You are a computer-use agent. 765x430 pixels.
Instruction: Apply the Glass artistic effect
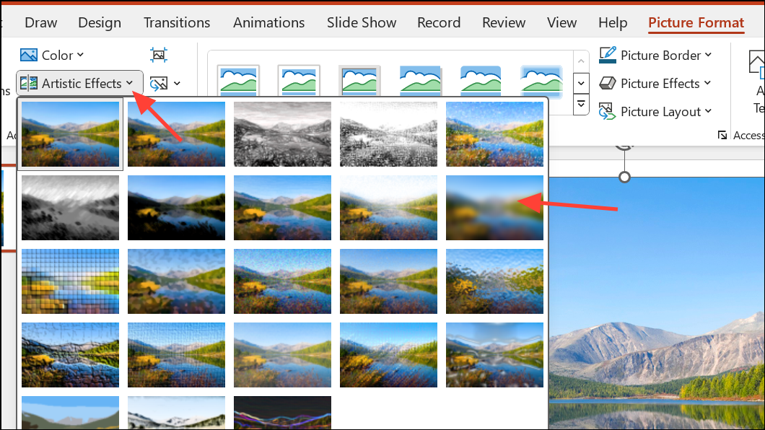pyautogui.click(x=494, y=281)
